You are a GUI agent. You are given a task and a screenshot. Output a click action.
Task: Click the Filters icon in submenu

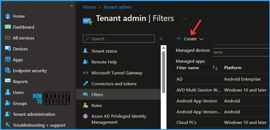click(86, 95)
